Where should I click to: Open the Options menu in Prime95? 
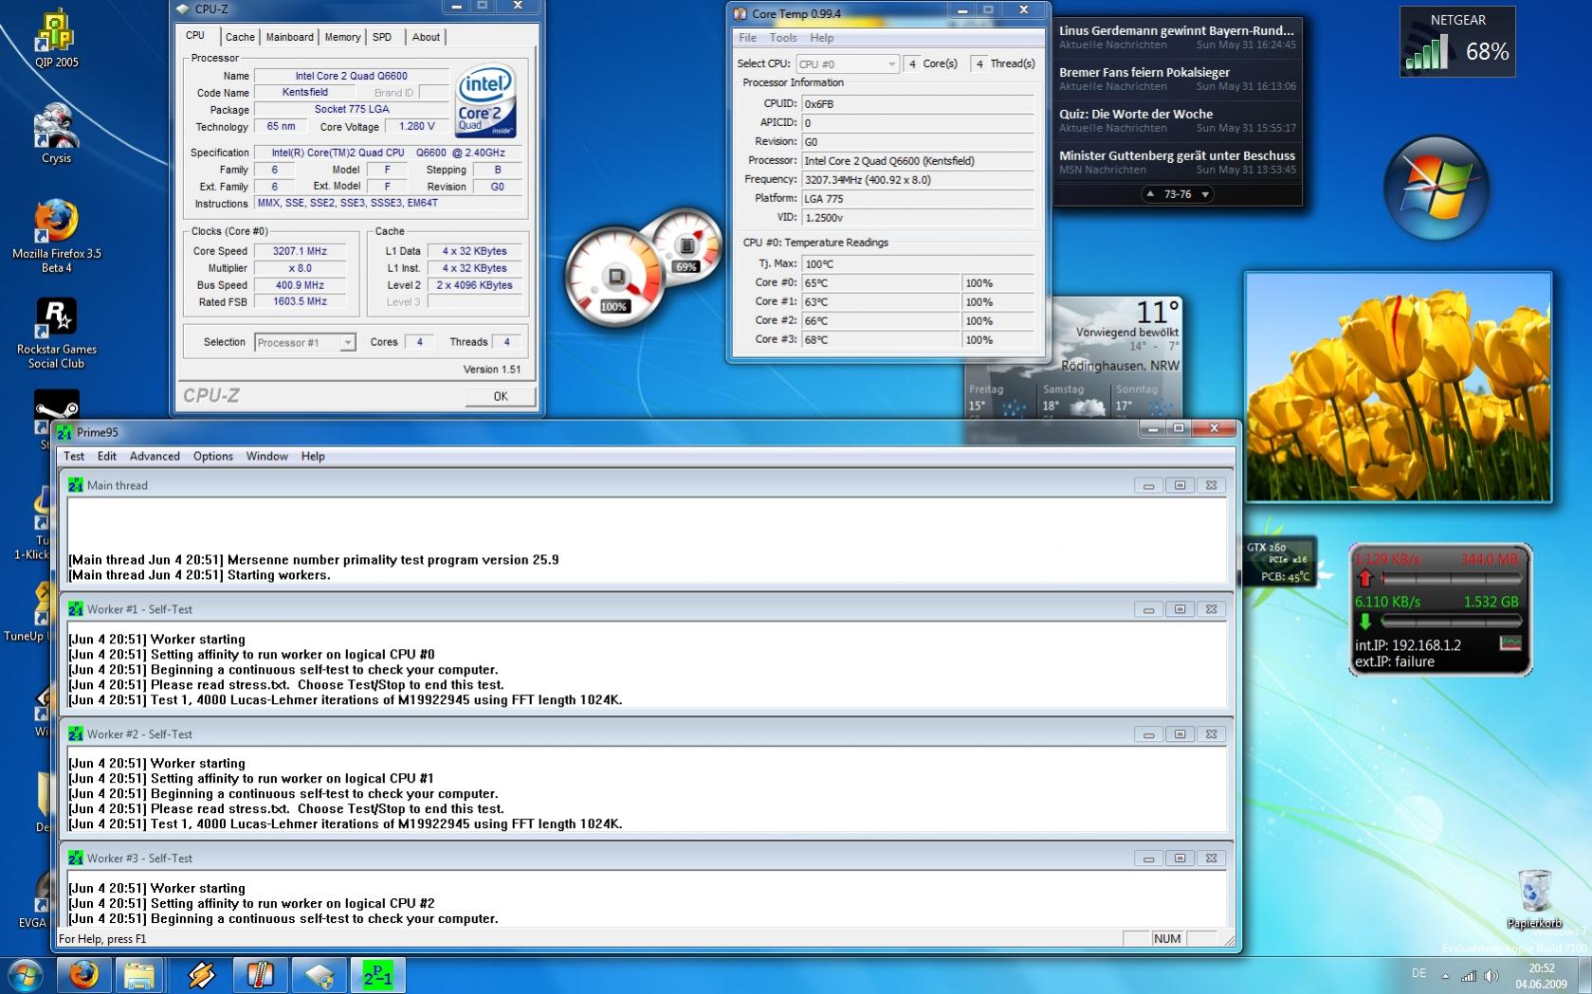[213, 456]
